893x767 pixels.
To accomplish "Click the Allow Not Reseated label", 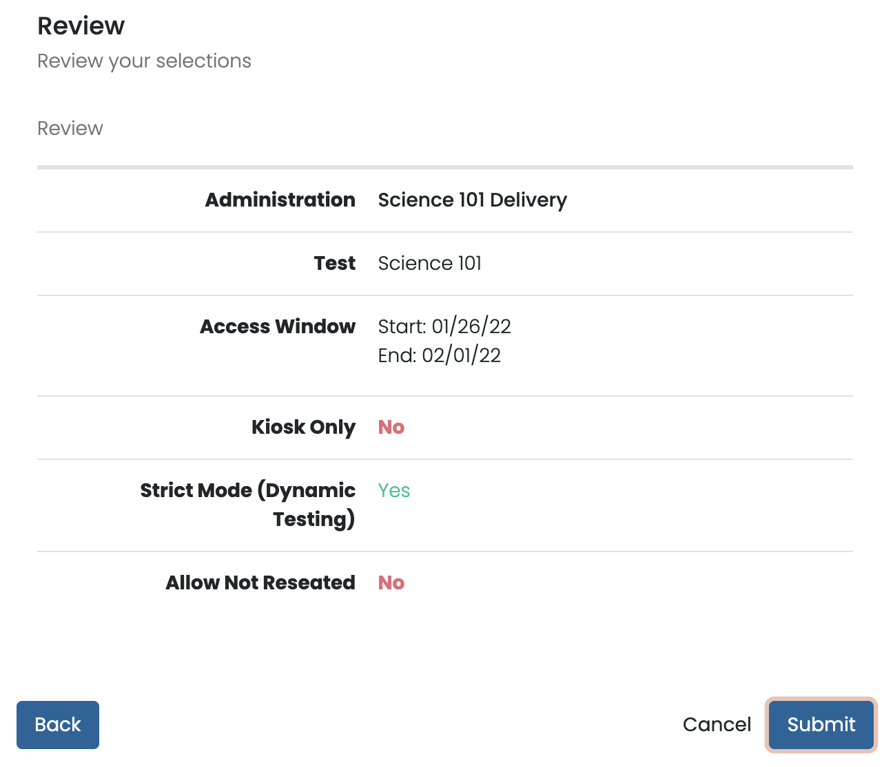I will click(260, 582).
